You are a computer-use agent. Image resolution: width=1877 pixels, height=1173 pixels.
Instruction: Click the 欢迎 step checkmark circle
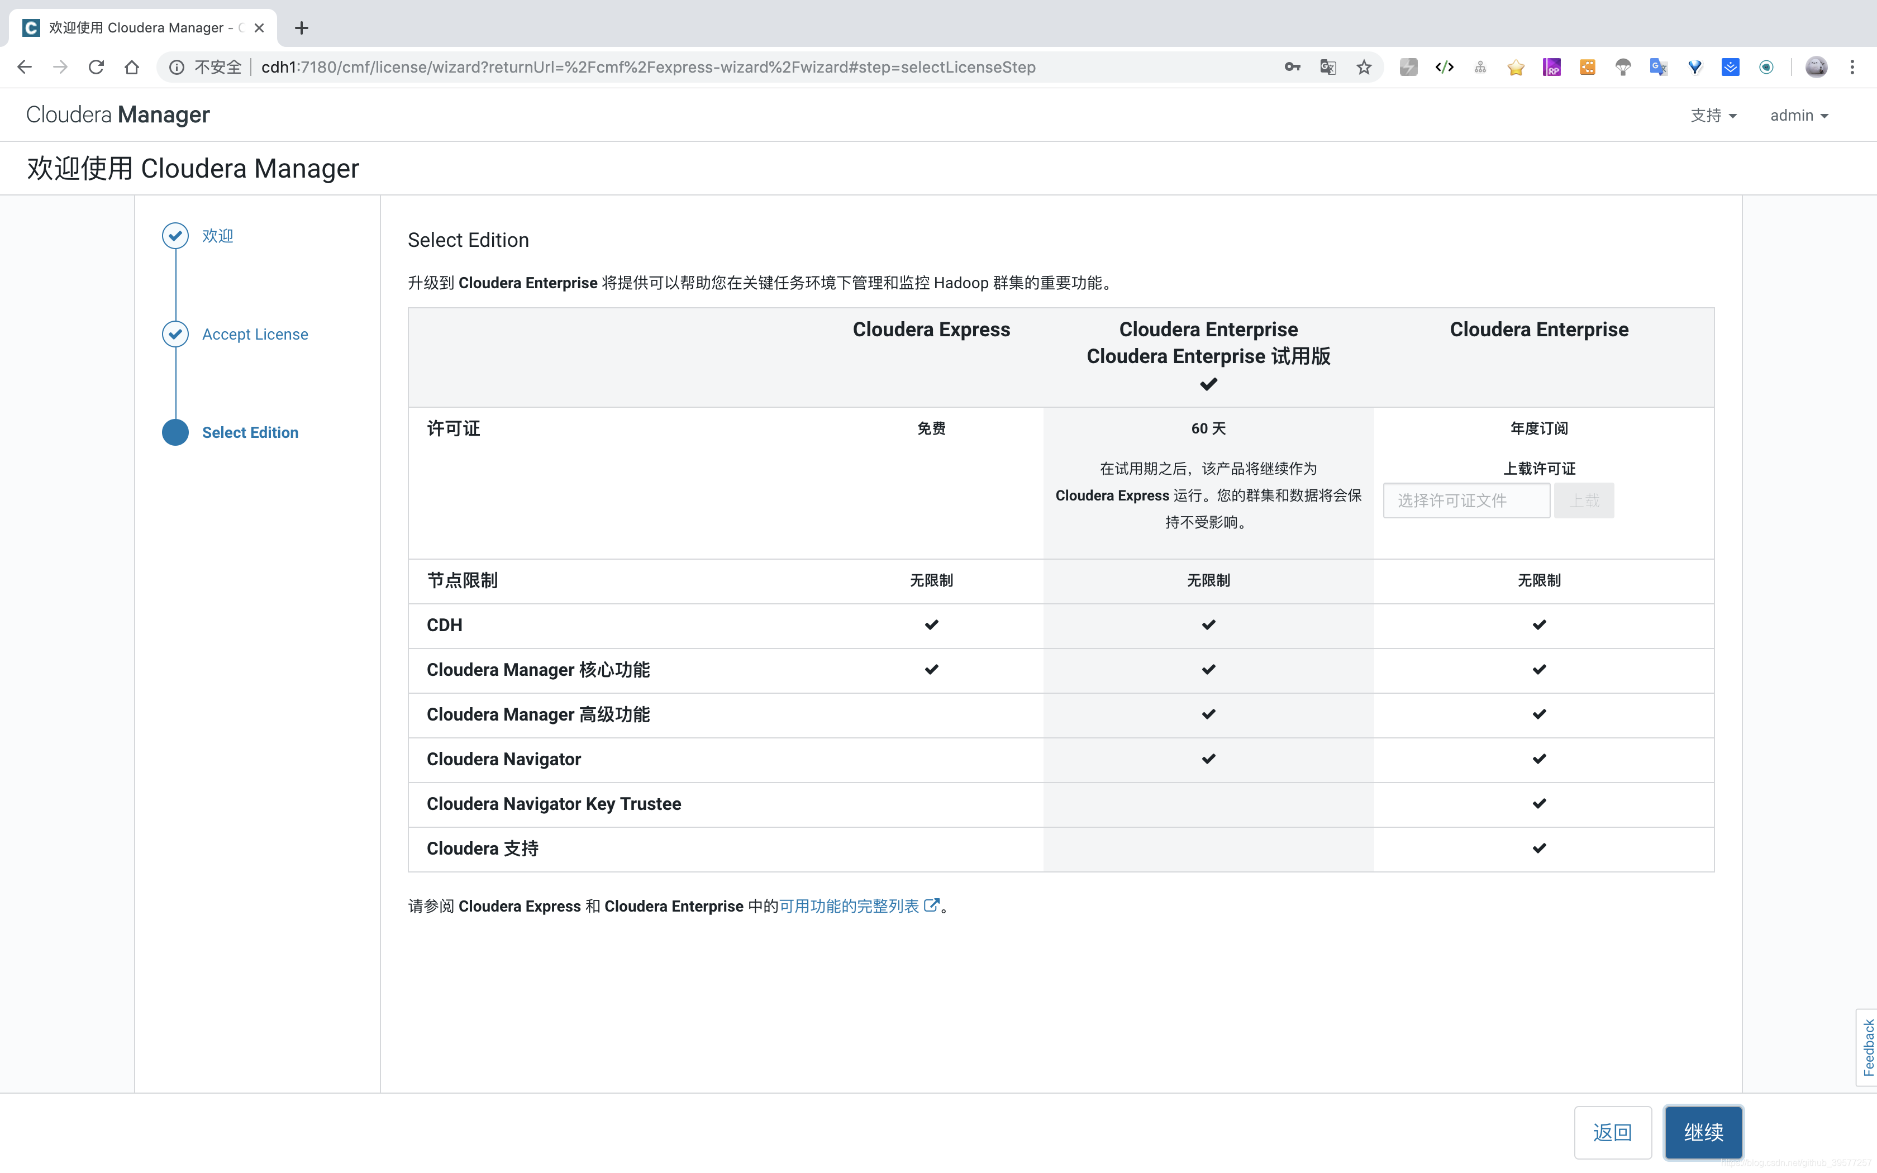tap(175, 236)
